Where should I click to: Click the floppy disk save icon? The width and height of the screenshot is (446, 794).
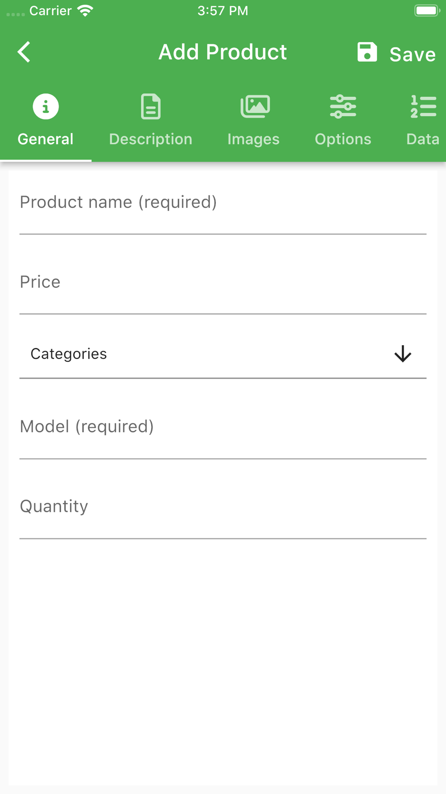367,52
